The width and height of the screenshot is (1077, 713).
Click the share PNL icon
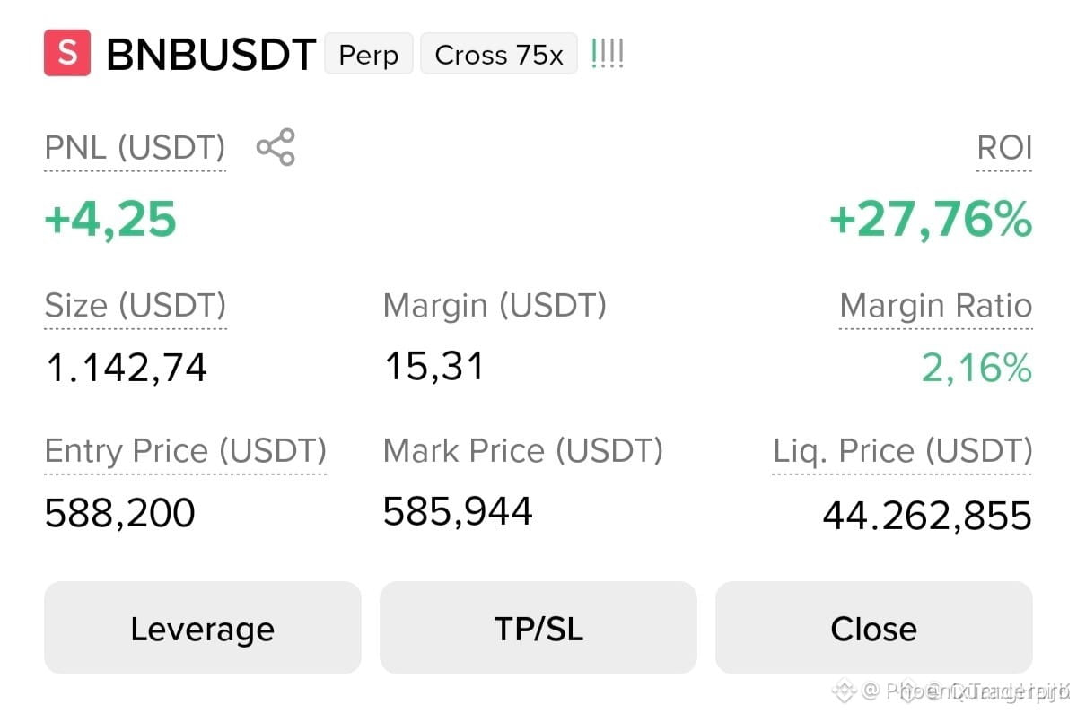pos(276,147)
